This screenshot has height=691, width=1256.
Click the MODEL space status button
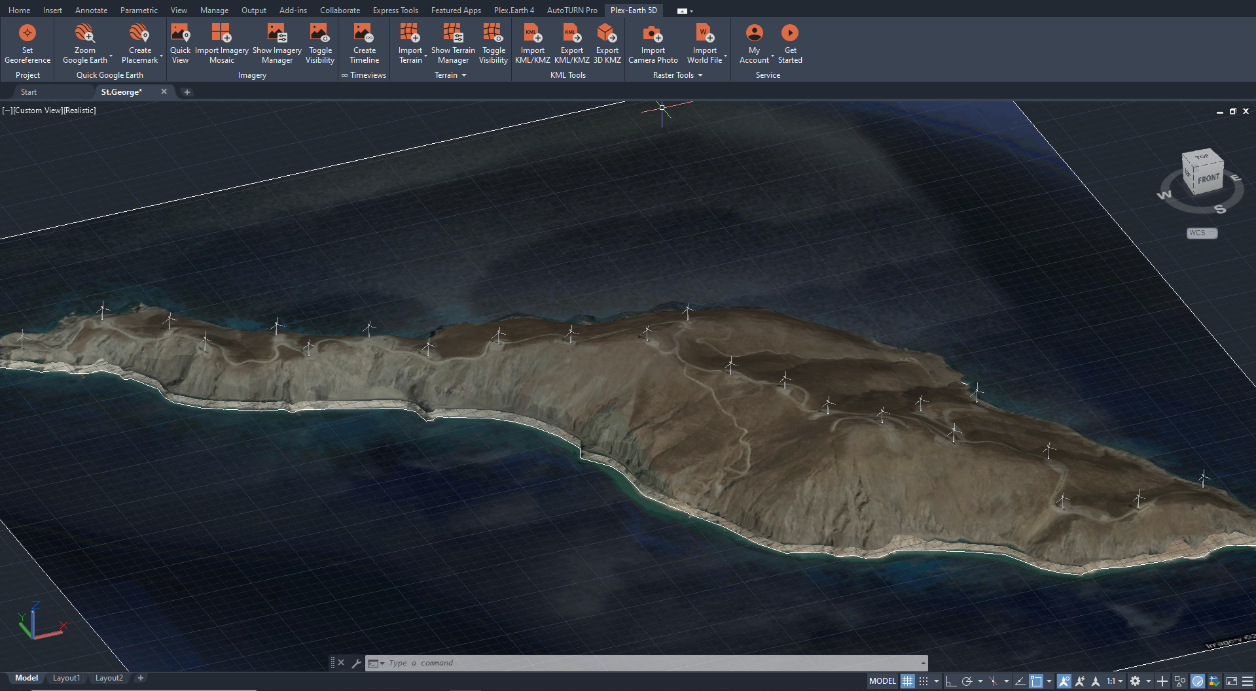[882, 681]
